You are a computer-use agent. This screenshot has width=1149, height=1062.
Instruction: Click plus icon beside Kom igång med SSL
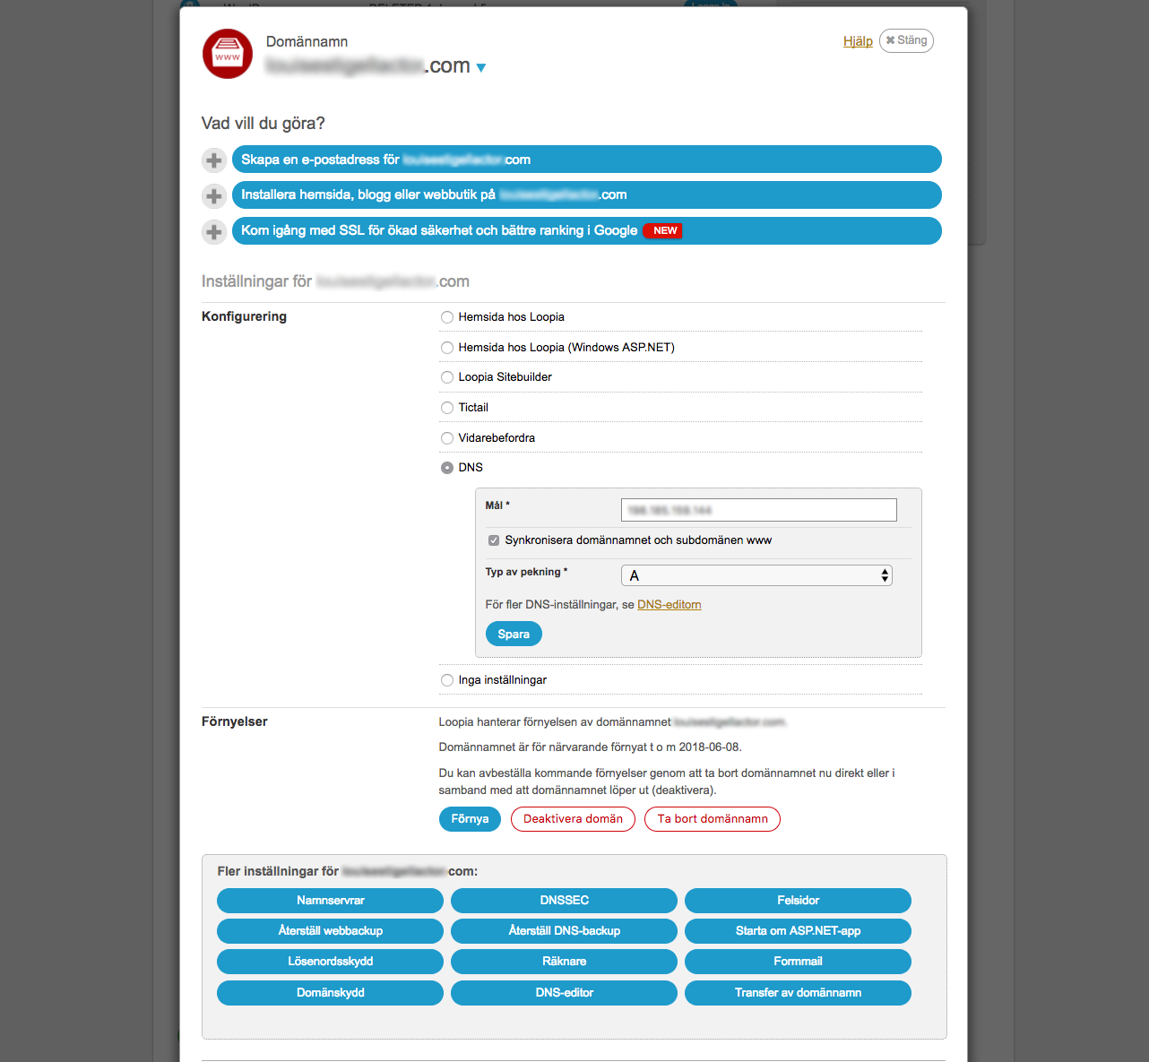[x=213, y=231]
